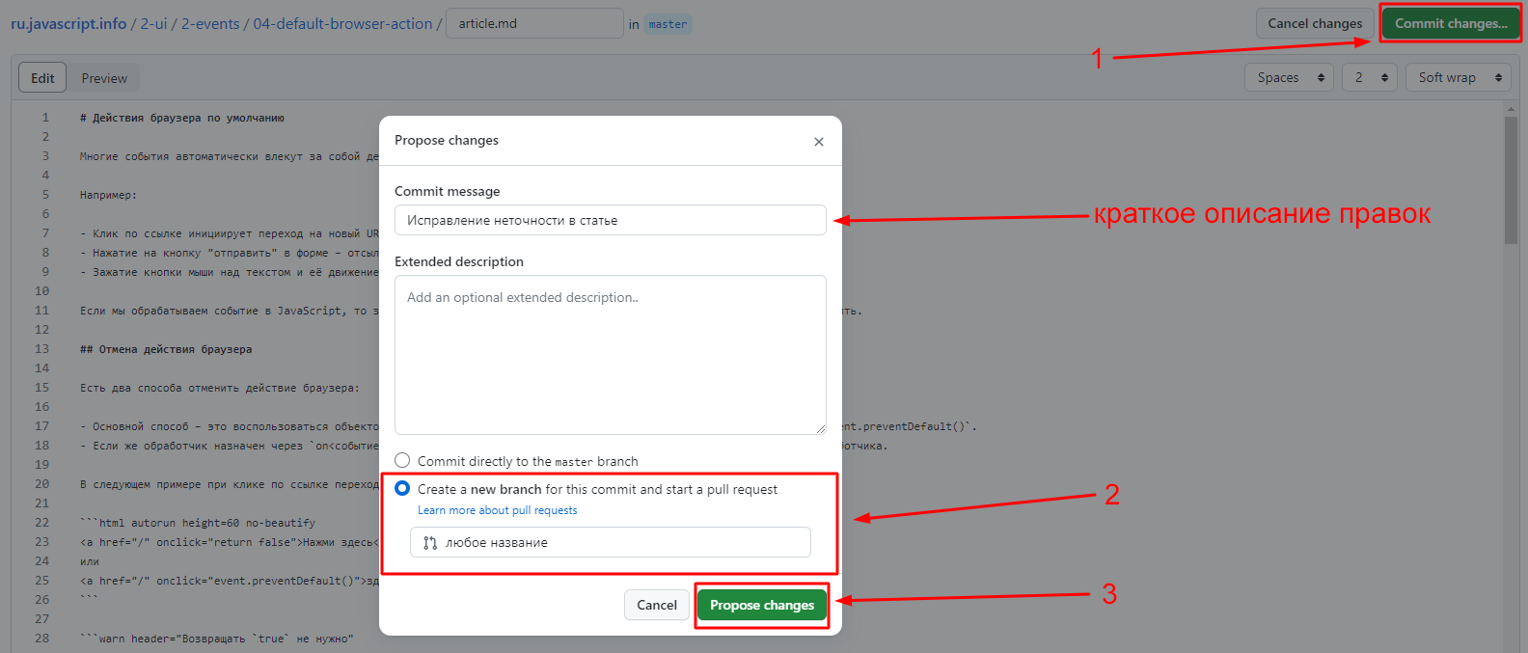The width and height of the screenshot is (1528, 653).
Task: Switch to the Preview tab
Action: [104, 78]
